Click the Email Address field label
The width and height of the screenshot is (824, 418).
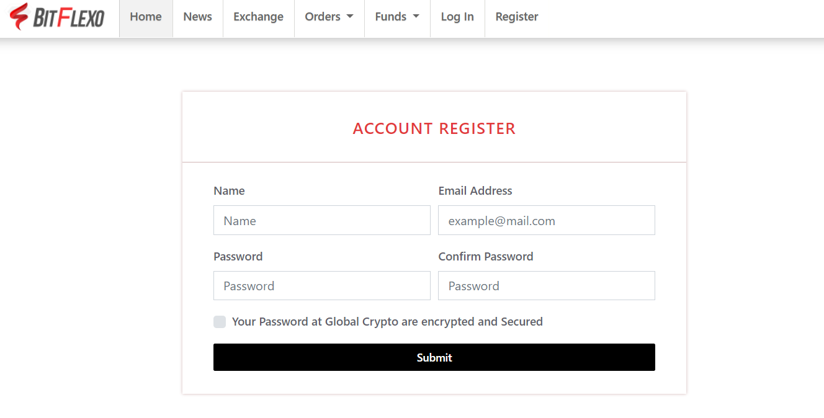click(x=475, y=191)
